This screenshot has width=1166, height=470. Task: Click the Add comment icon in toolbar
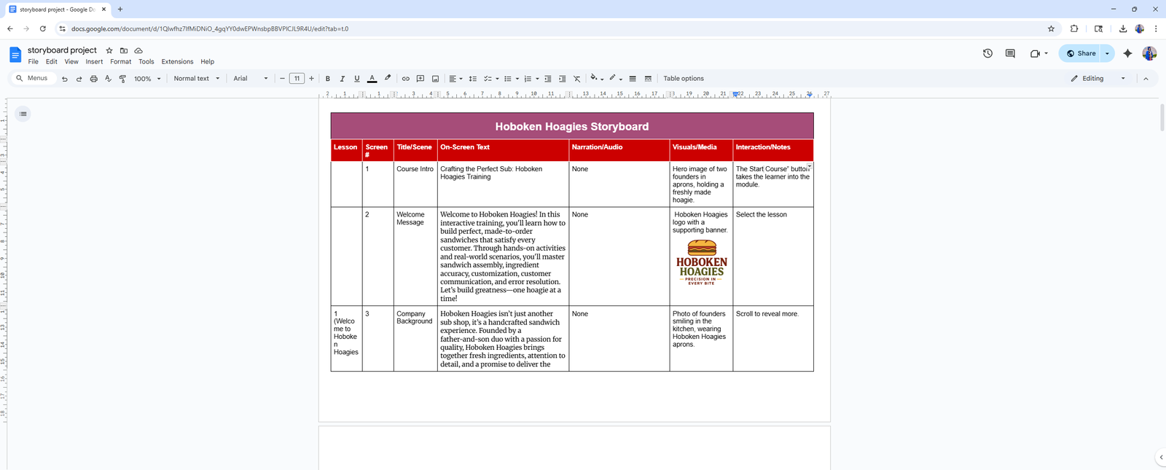tap(420, 79)
